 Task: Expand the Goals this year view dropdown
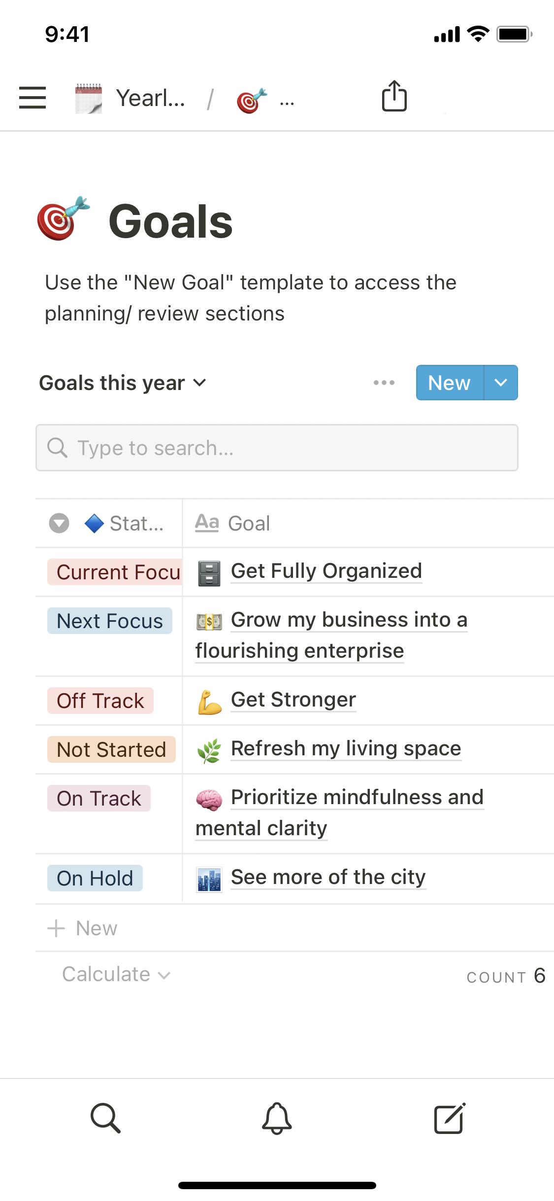point(123,383)
